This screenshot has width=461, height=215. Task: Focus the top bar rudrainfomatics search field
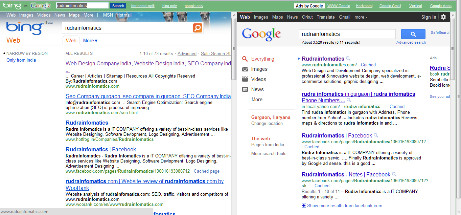click(82, 5)
